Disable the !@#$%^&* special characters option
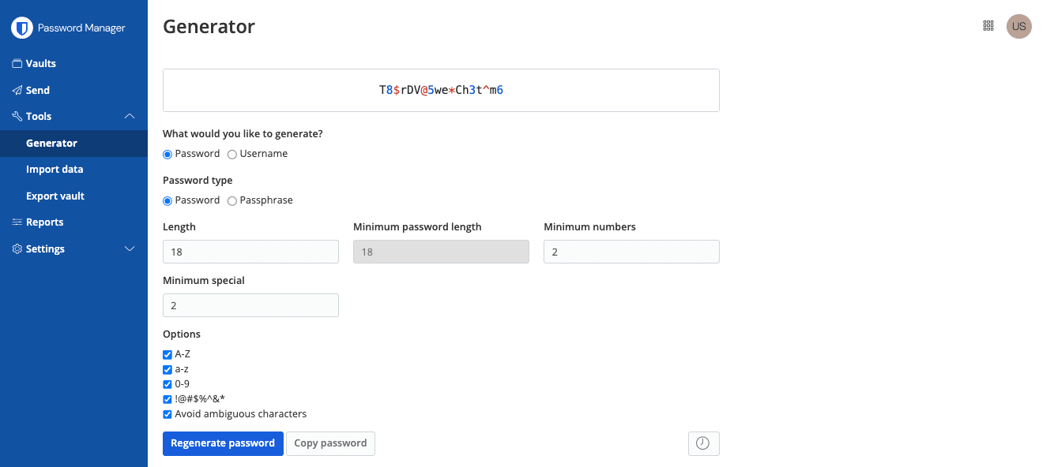The height and width of the screenshot is (467, 1050). pyautogui.click(x=167, y=399)
